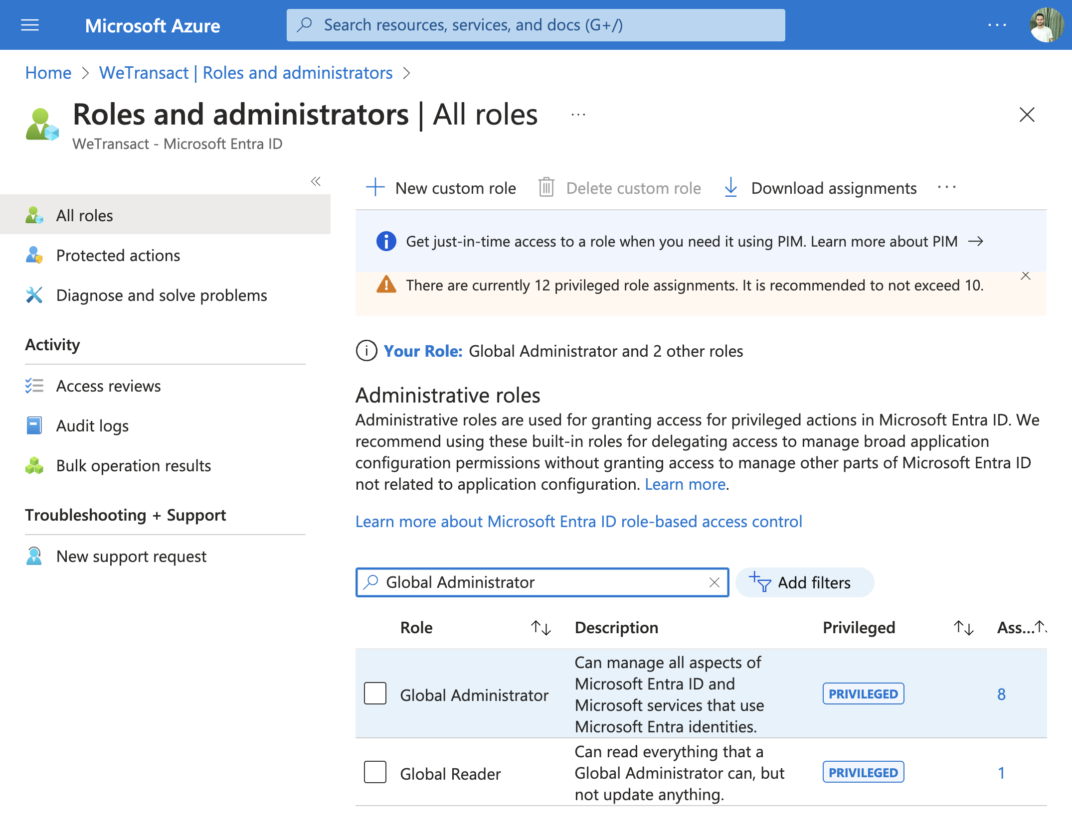
Task: Click the Global Administrator search field
Action: click(x=542, y=582)
